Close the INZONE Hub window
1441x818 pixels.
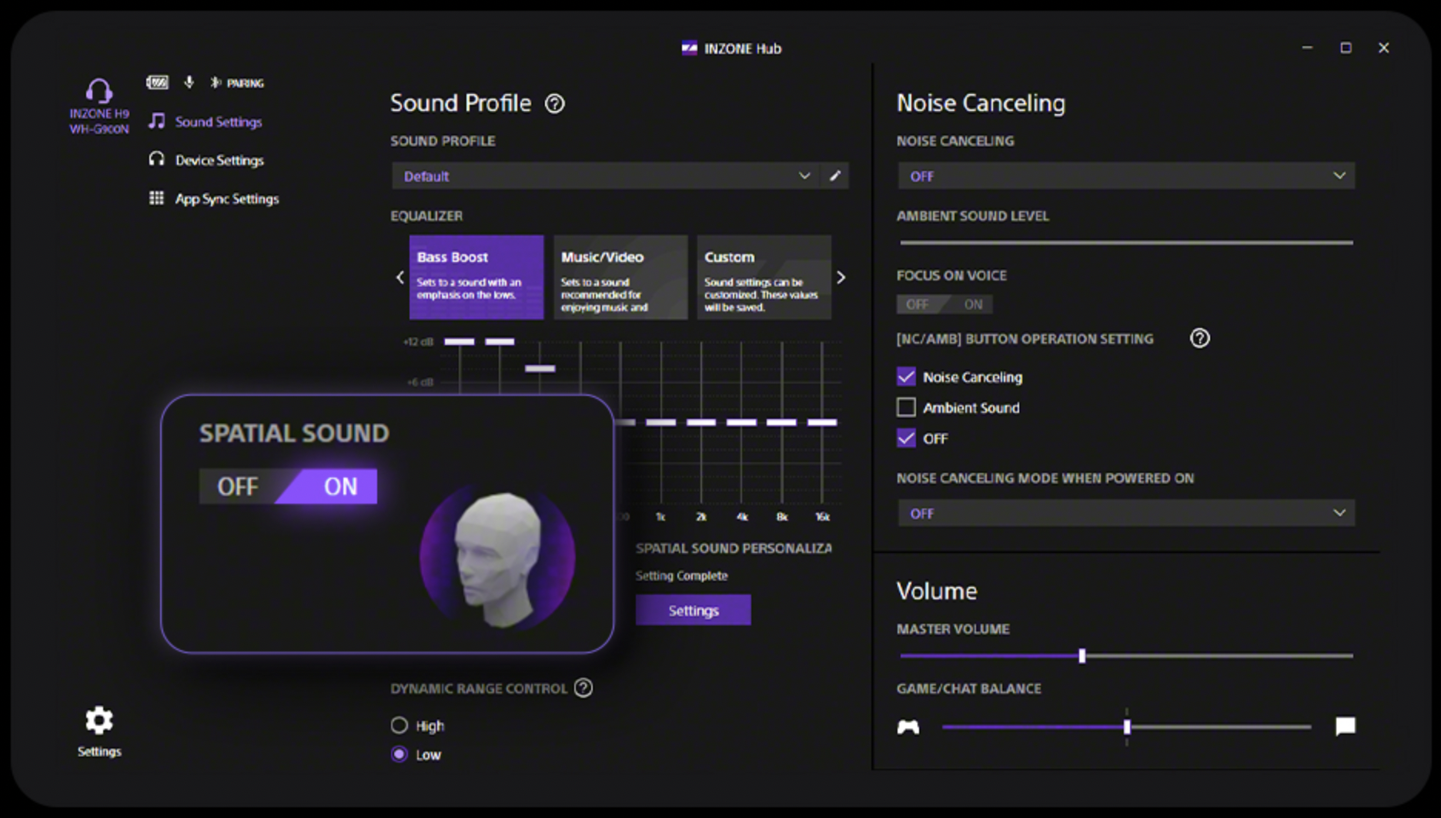click(1383, 48)
